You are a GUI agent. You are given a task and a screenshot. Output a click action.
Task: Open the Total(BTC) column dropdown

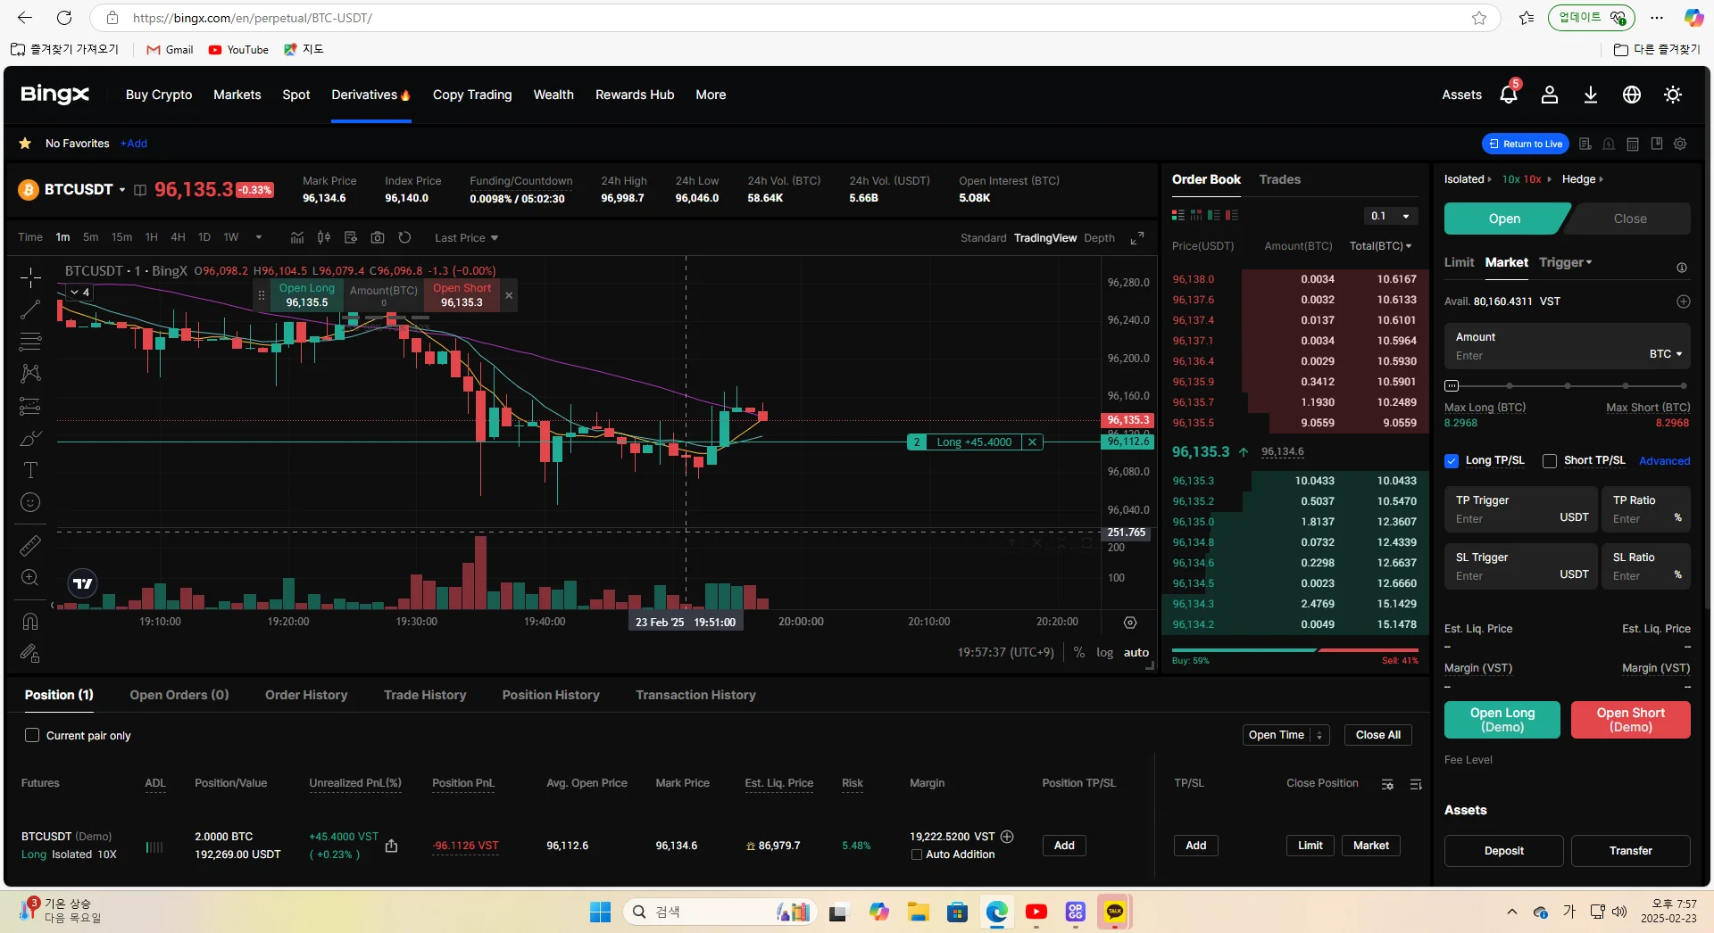click(1380, 246)
